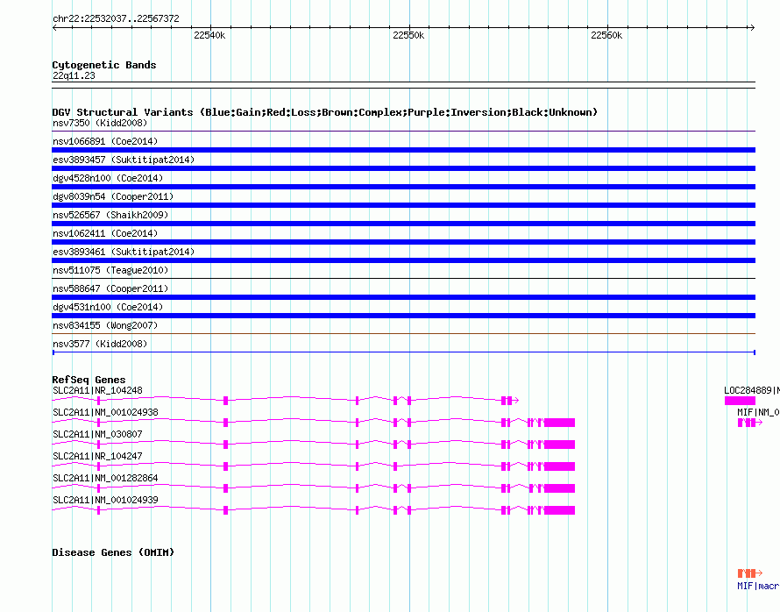Click the 22540k ruler tick label

[209, 35]
